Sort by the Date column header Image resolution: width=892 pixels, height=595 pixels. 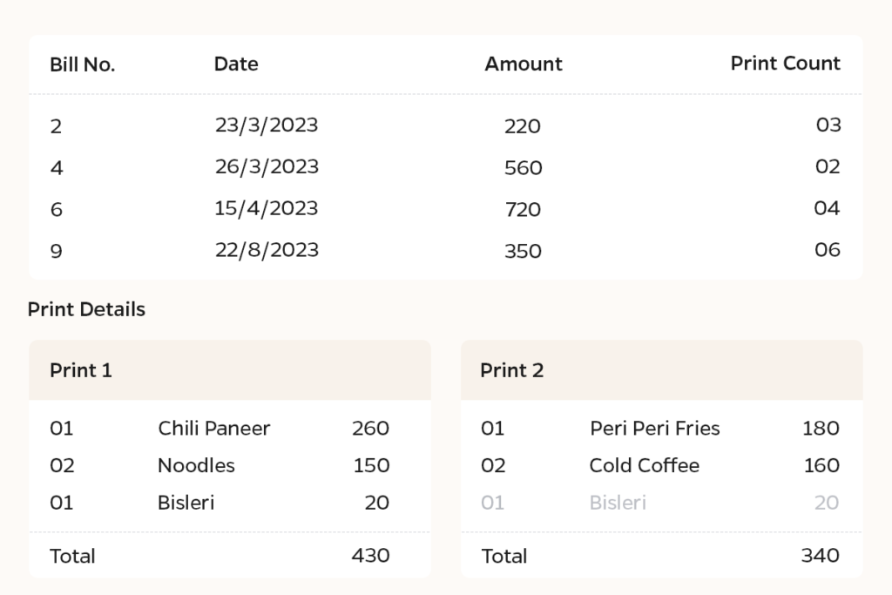(236, 64)
